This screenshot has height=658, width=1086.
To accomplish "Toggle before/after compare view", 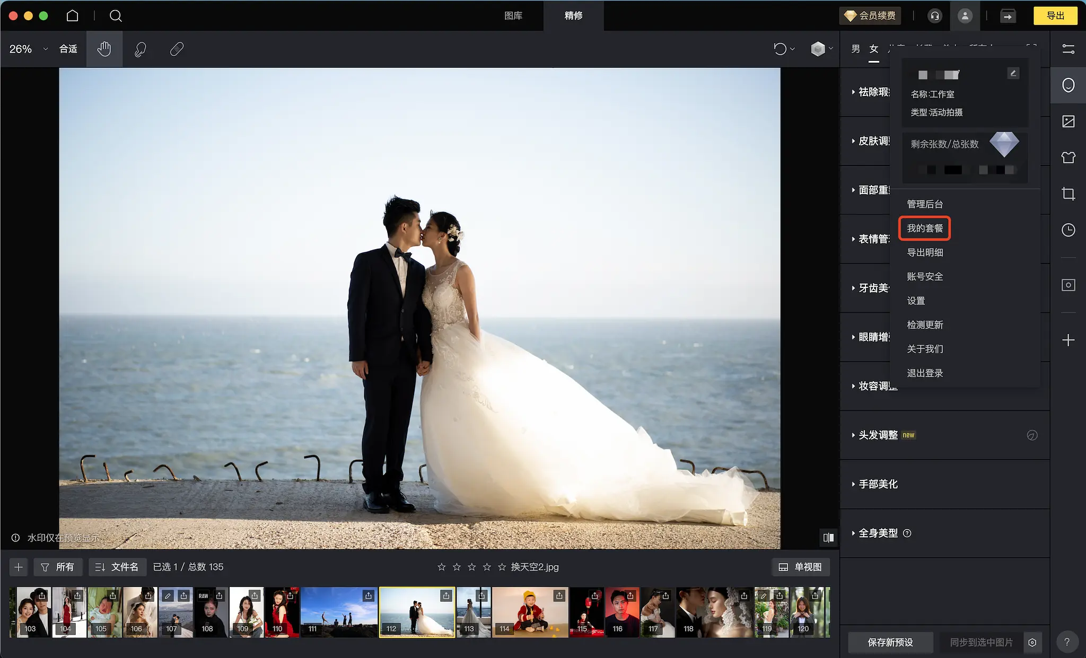I will tap(828, 538).
